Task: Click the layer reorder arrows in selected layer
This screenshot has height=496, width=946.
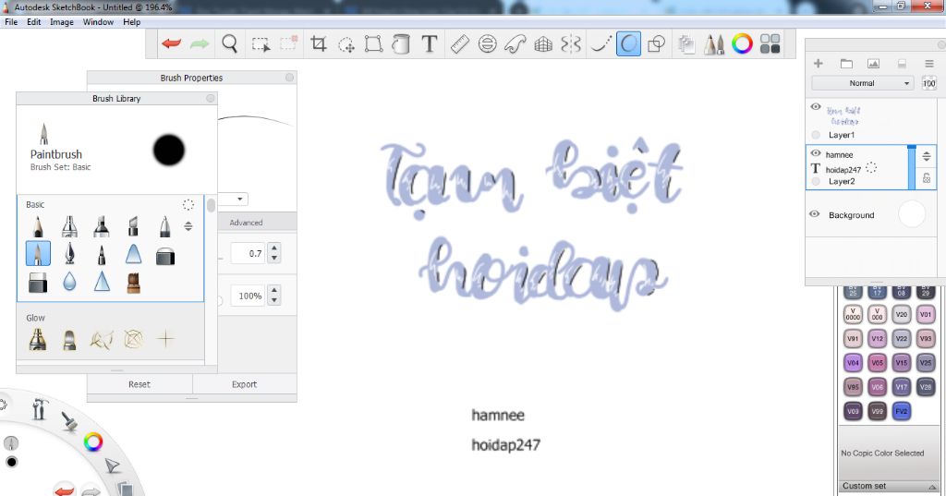Action: (x=926, y=156)
